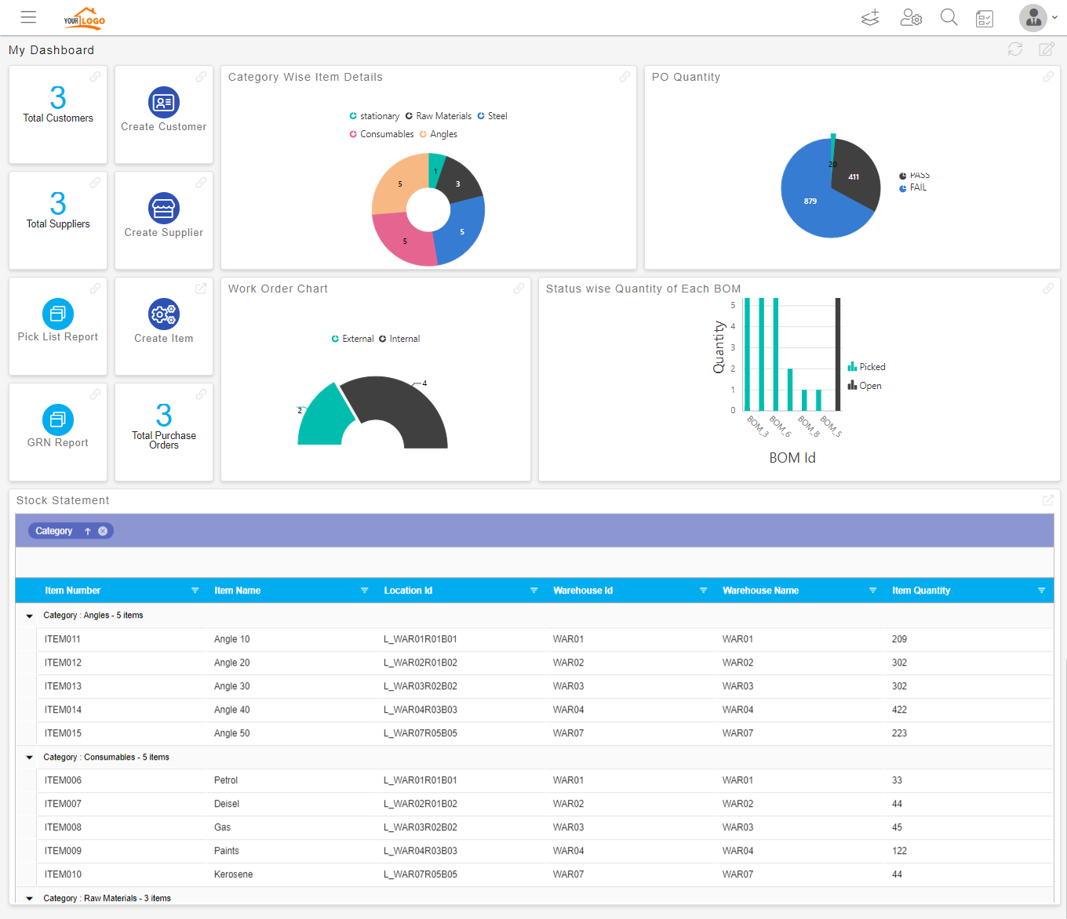Image resolution: width=1067 pixels, height=919 pixels.
Task: Click the Total Customers count
Action: tap(57, 96)
